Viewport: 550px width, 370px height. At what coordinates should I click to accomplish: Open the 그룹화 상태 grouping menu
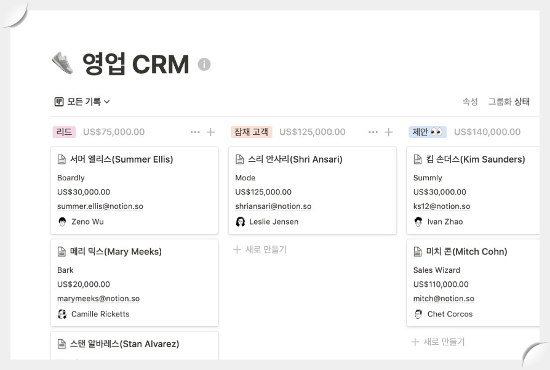tap(509, 102)
